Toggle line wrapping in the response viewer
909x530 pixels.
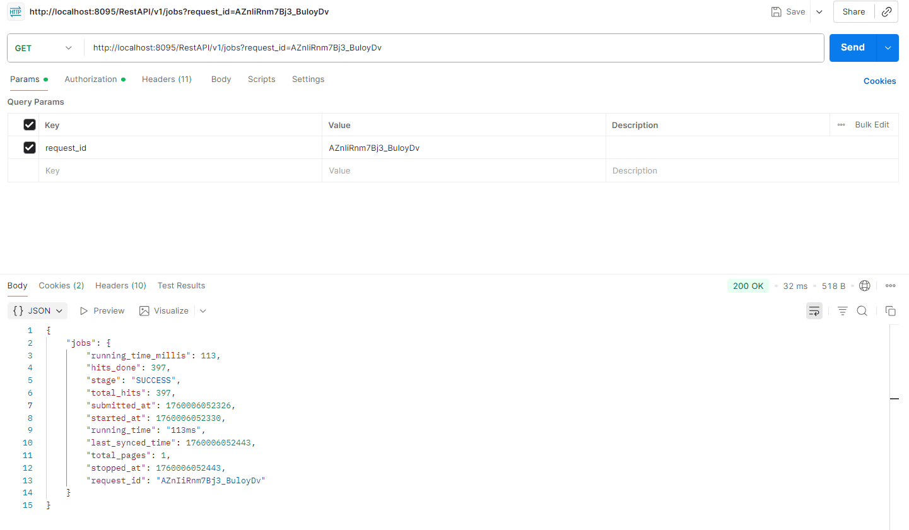click(x=814, y=310)
